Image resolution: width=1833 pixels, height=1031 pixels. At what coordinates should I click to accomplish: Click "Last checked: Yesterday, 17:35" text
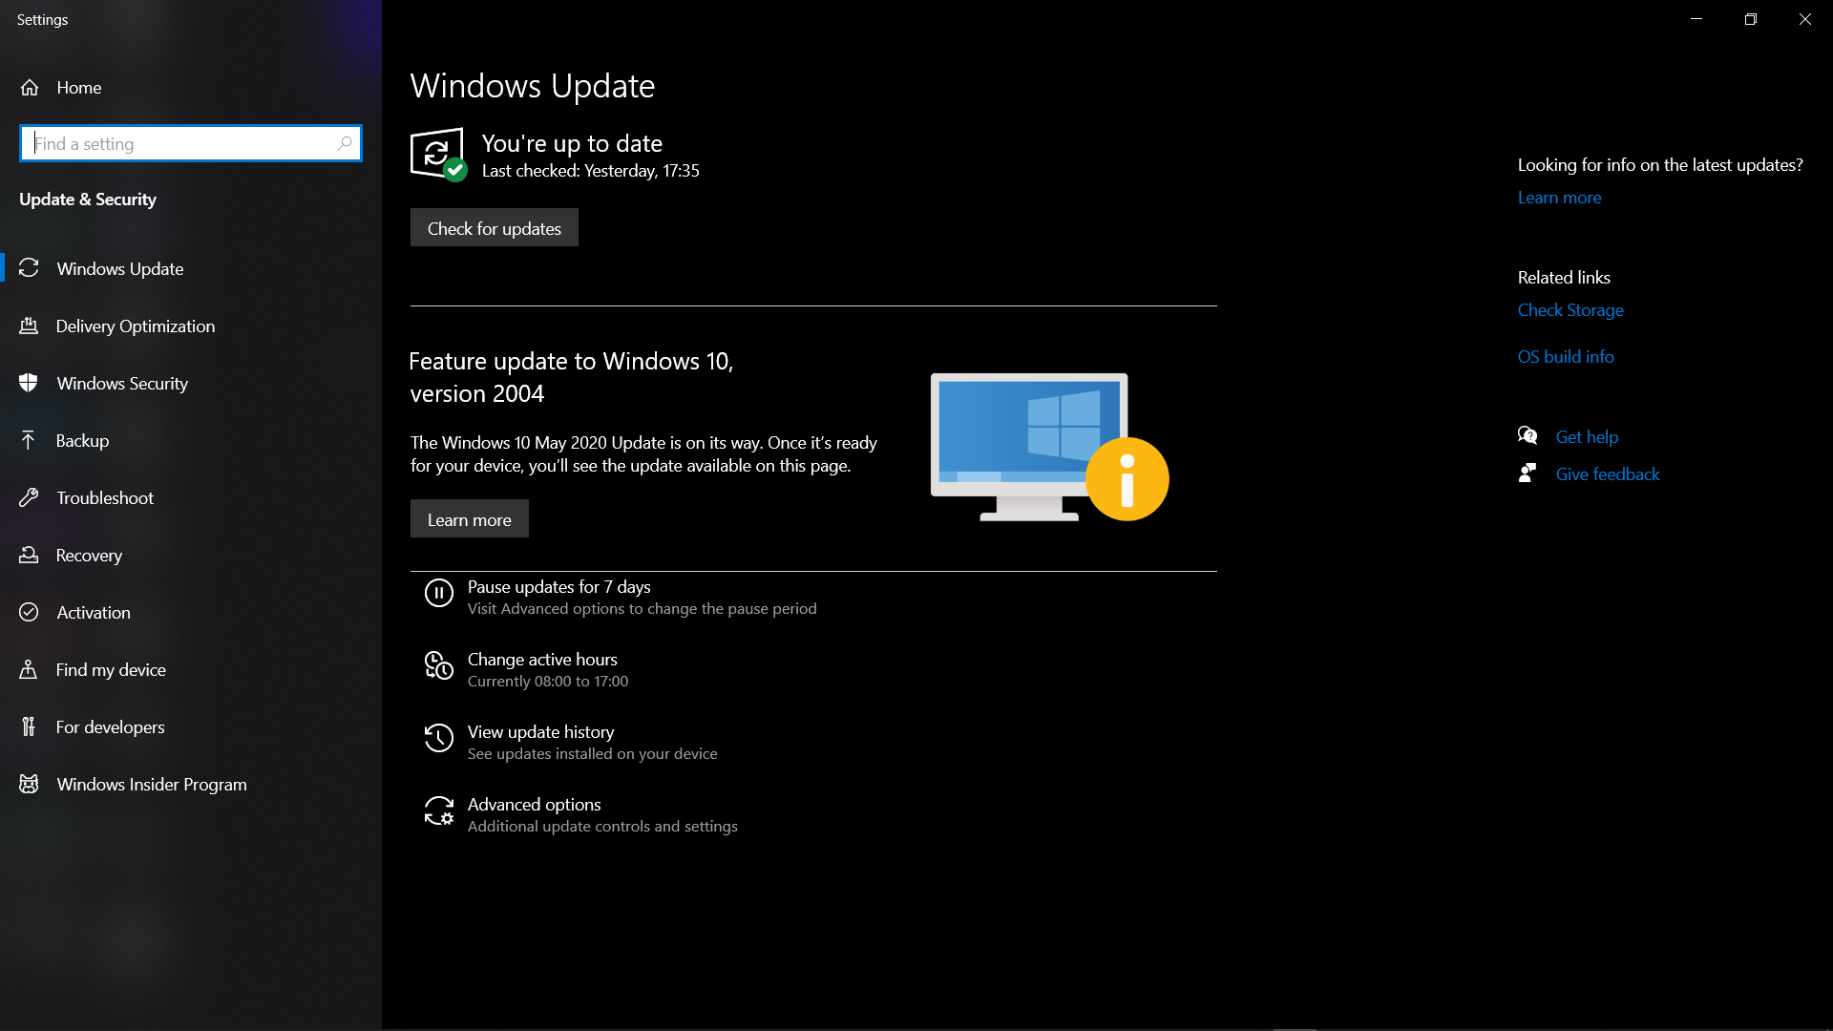click(x=590, y=171)
